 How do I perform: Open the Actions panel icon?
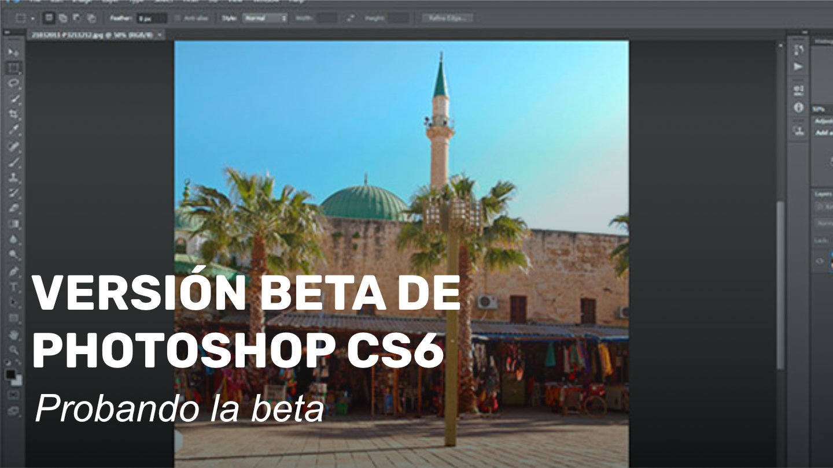click(798, 66)
